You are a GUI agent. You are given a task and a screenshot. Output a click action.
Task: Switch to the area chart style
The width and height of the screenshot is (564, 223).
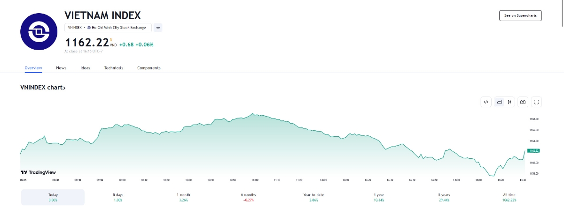(500, 102)
